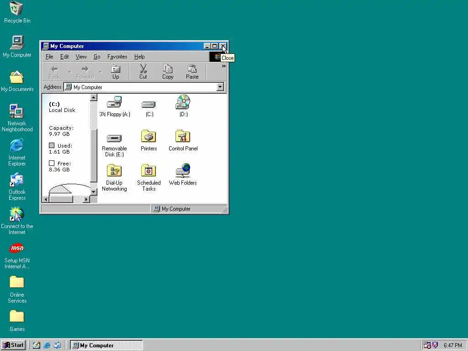Click 'Local Disk' text in left pane
Screen dimensions: 468x351
[x=62, y=110]
